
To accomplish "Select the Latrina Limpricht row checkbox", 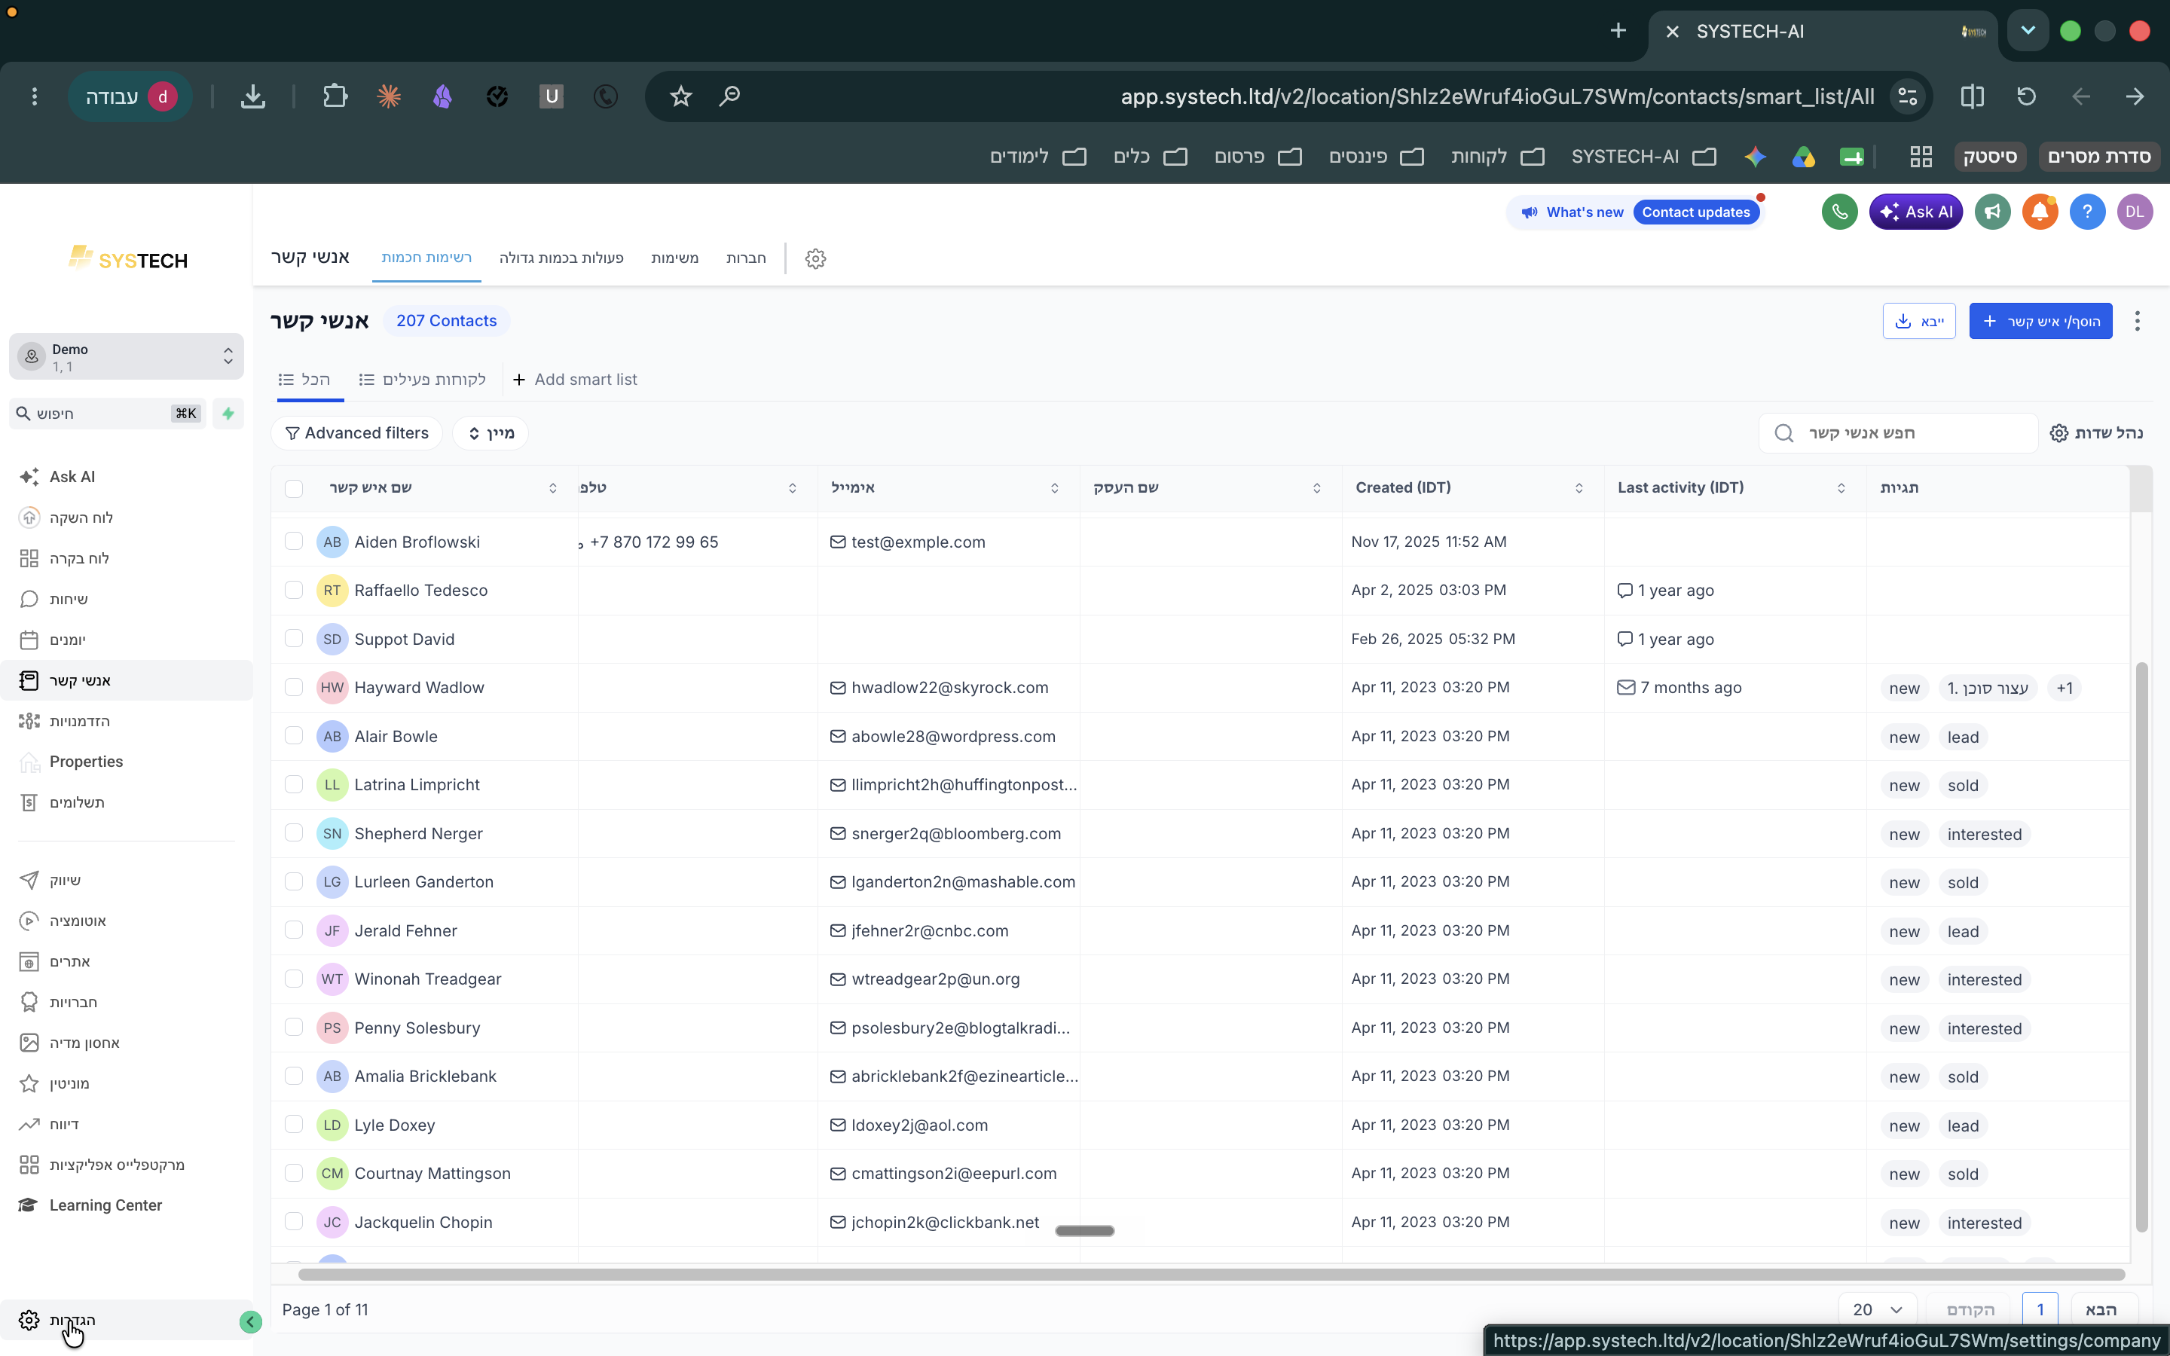I will pyautogui.click(x=294, y=783).
